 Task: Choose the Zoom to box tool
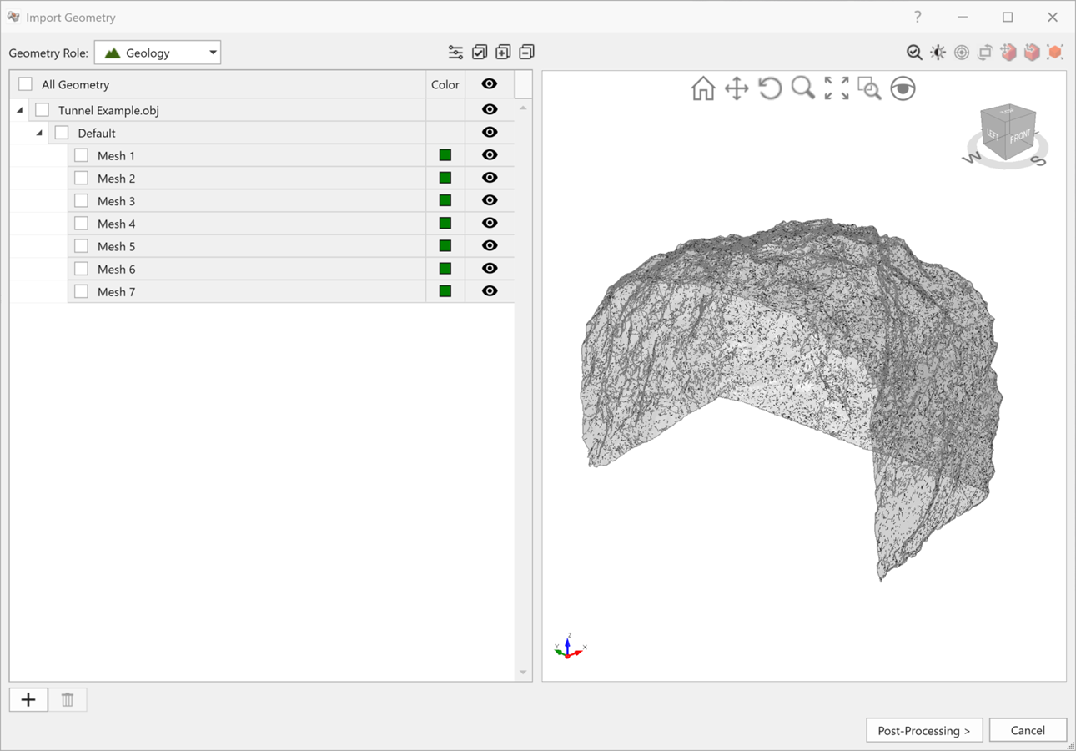pyautogui.click(x=869, y=88)
